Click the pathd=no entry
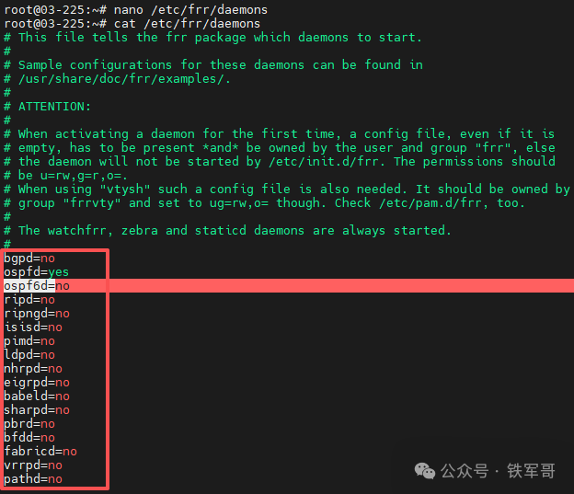Image resolution: width=574 pixels, height=494 pixels. (x=33, y=479)
